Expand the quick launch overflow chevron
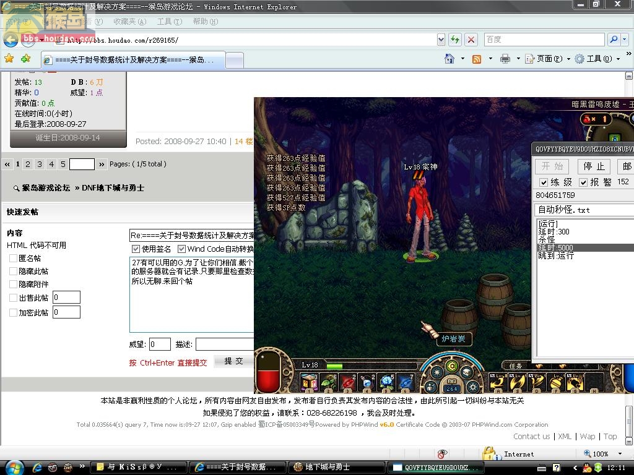The image size is (634, 475). point(82,466)
